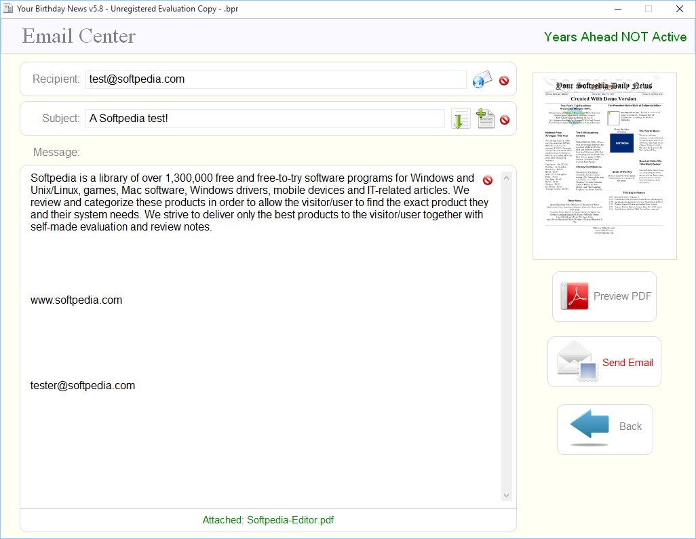Image resolution: width=696 pixels, height=539 pixels.
Task: Click the 'Email Center' heading
Action: 79,36
